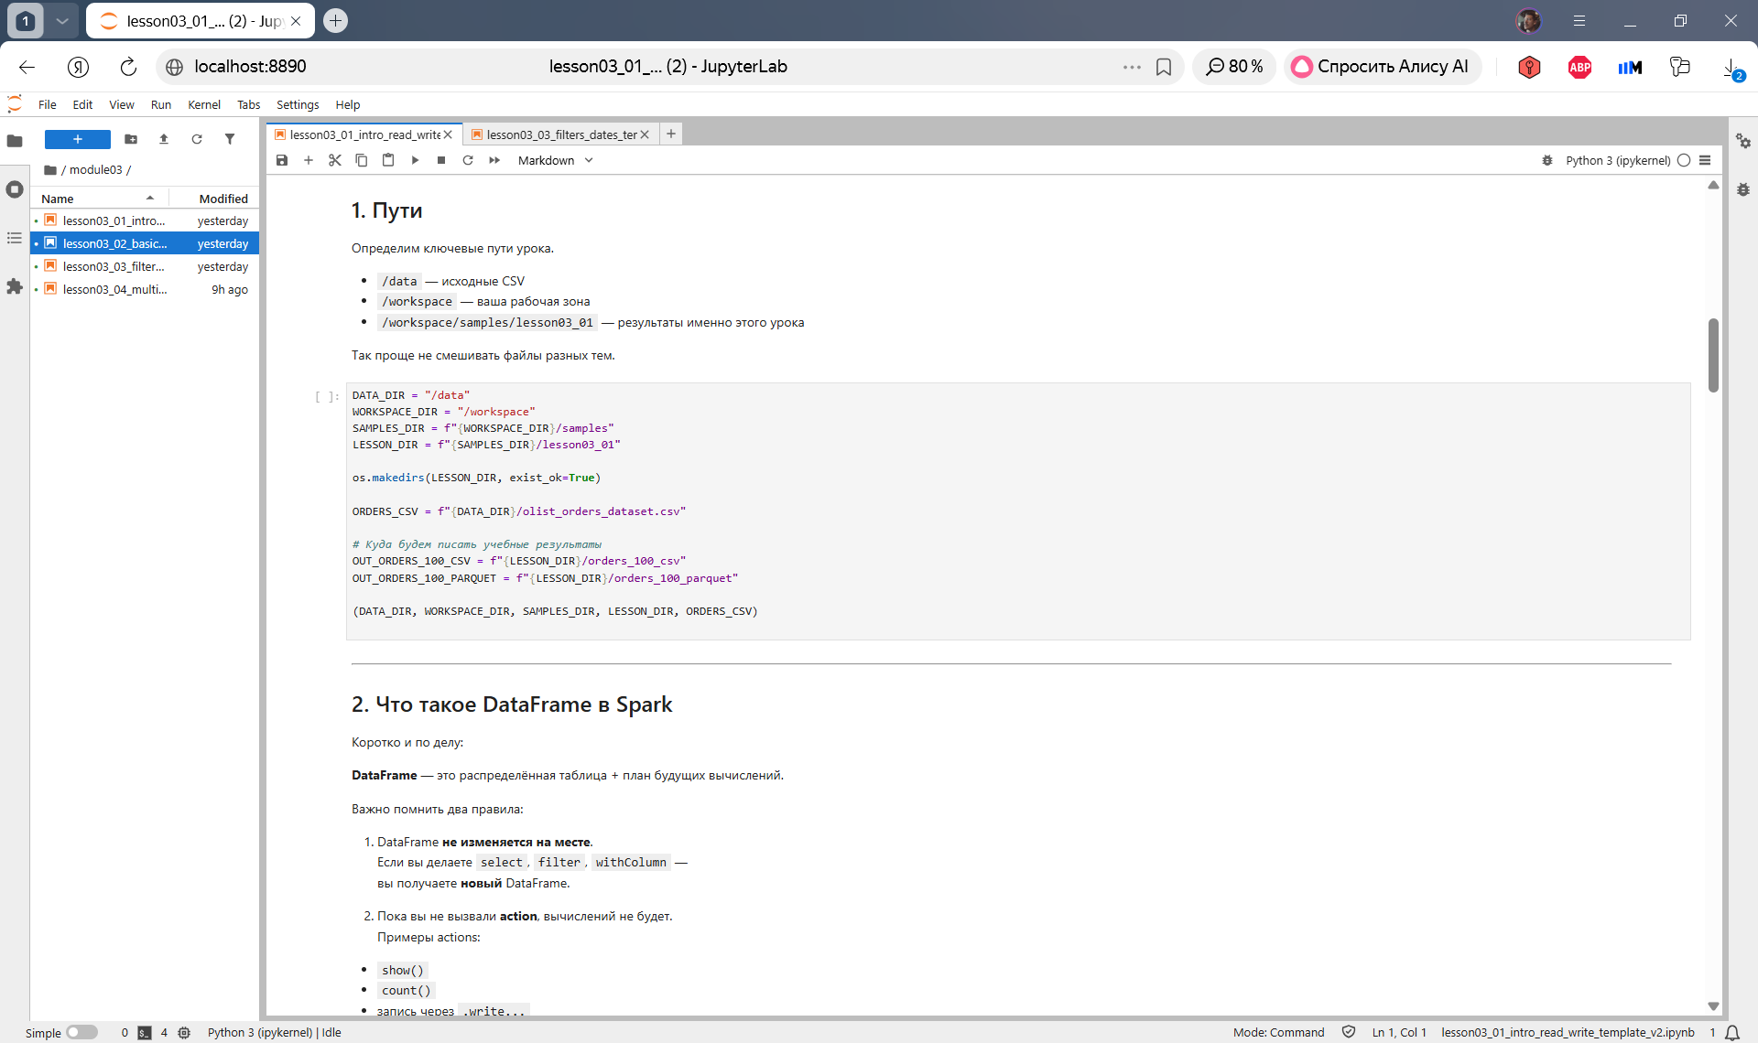The image size is (1758, 1043).
Task: Open Property Inspector on right sidebar
Action: [x=1743, y=141]
